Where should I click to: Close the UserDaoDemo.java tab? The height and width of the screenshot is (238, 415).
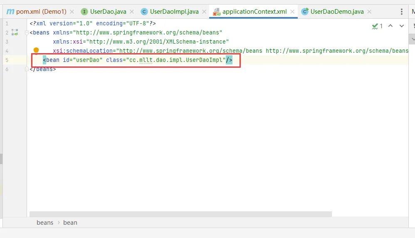pos(369,12)
